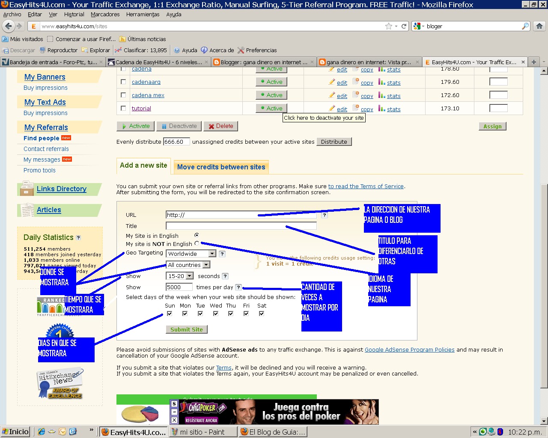Image resolution: width=548 pixels, height=438 pixels.
Task: Open the search engine selector dropdown
Action: click(x=419, y=26)
